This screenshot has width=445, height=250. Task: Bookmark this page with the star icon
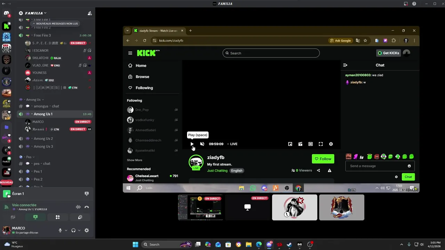(x=365, y=41)
